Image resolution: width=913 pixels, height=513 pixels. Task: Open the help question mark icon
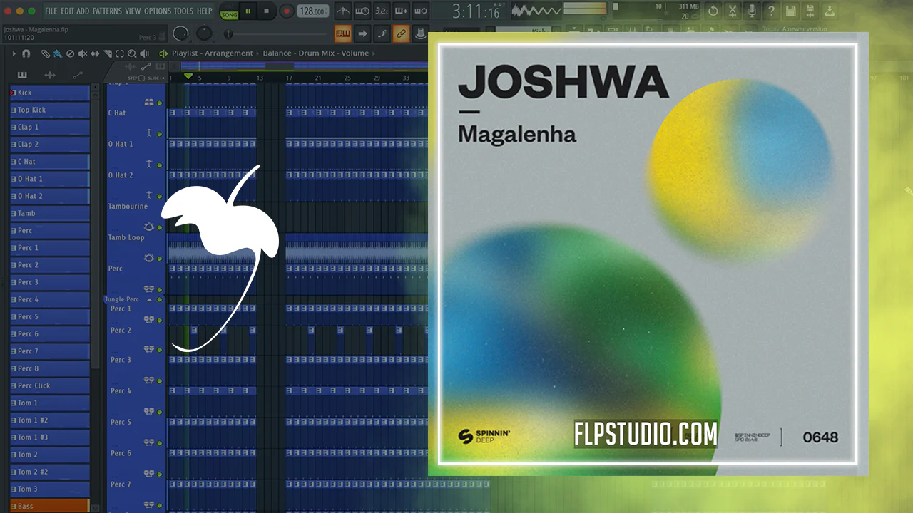771,11
